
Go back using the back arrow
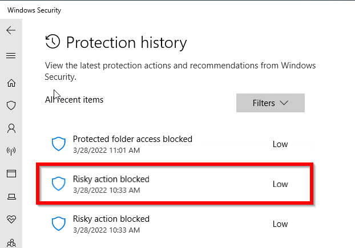(x=11, y=30)
